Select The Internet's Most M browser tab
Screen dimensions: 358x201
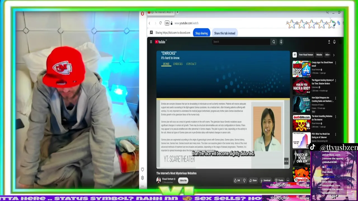pos(161,12)
